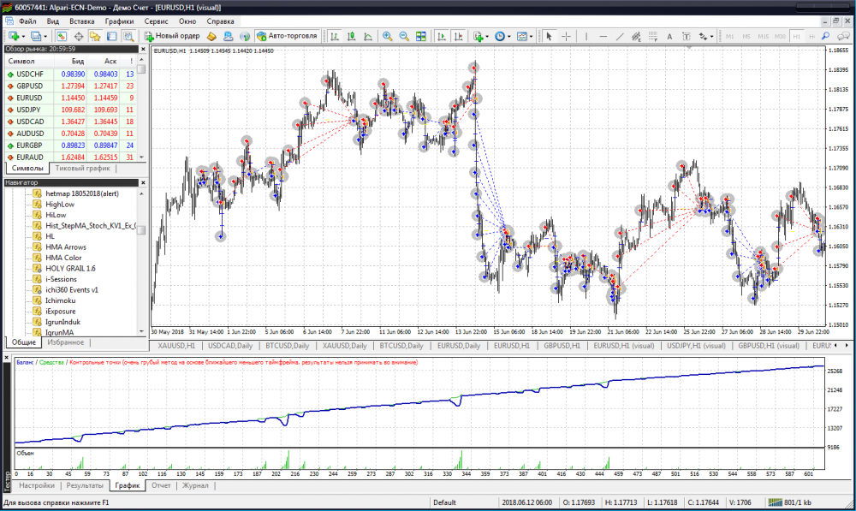Toggle the Terminal panel icon
Screen dimensions: 856x511
click(112, 36)
